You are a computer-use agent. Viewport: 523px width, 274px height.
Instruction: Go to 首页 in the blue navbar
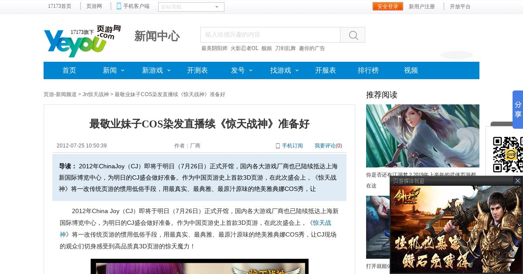(69, 70)
